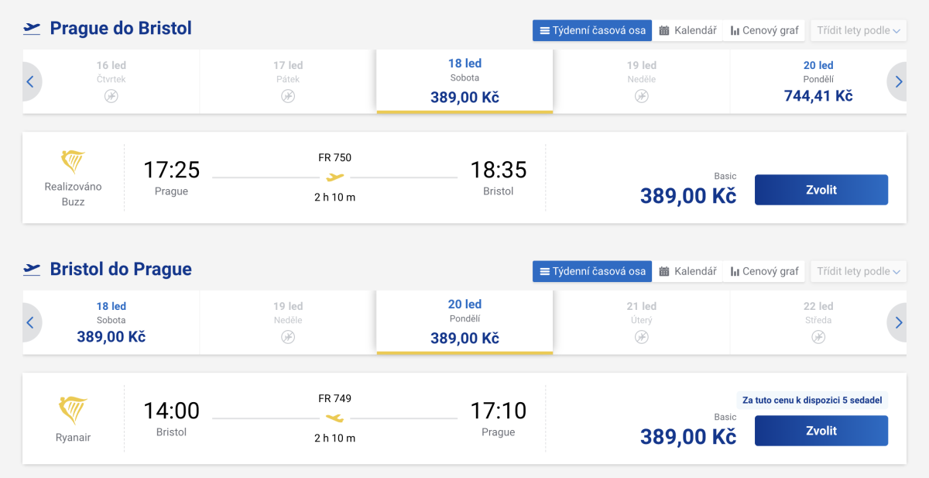Click the yellow plane icon for flight FR 750

pos(335,177)
